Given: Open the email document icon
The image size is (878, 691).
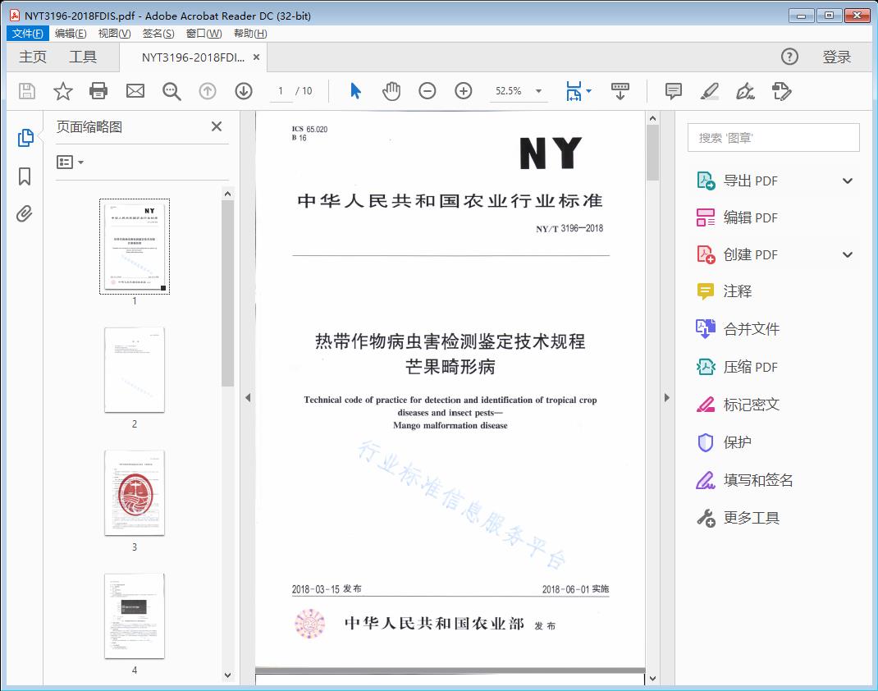Looking at the screenshot, I should 135,91.
